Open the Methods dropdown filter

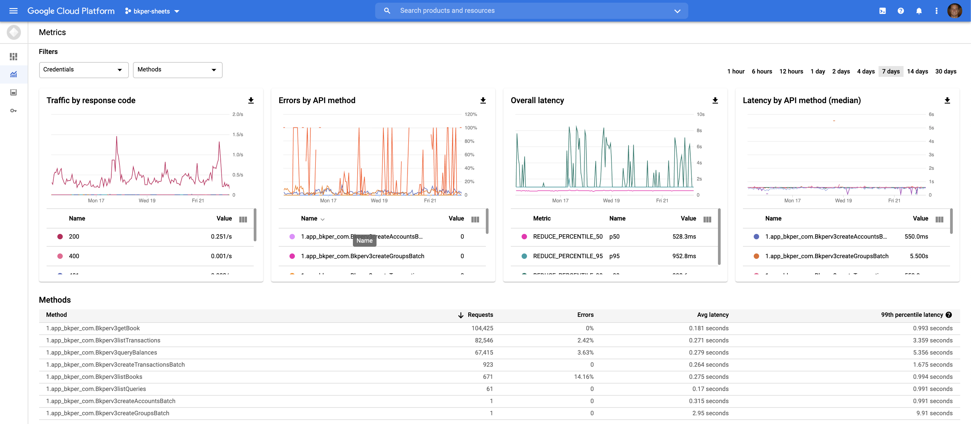(177, 69)
